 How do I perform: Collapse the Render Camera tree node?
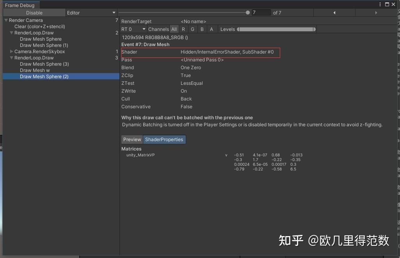point(5,20)
